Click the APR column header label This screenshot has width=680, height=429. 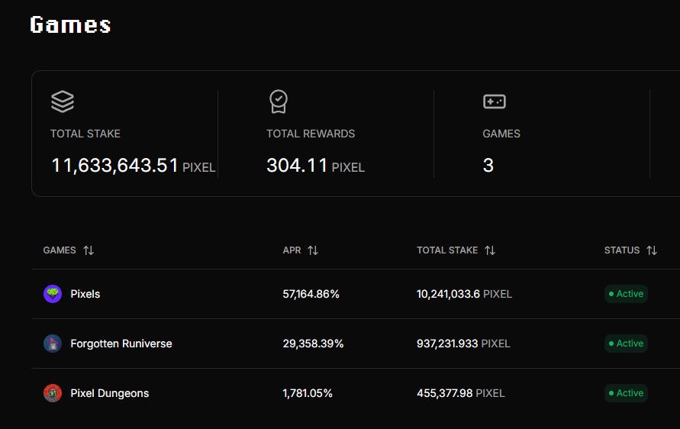(292, 250)
